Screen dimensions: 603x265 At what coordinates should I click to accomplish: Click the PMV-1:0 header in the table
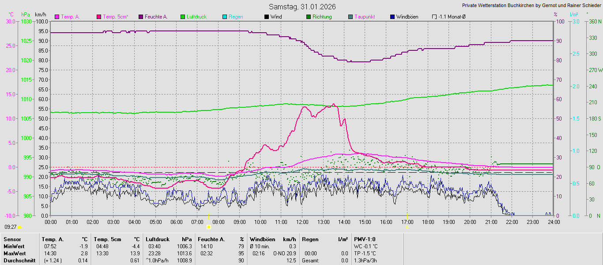(364, 239)
